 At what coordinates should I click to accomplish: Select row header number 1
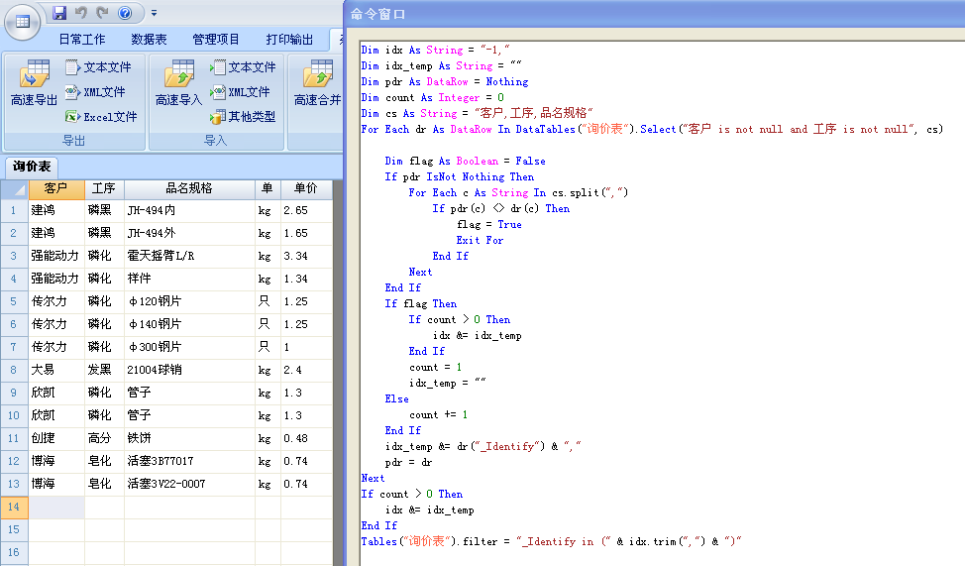[x=14, y=210]
